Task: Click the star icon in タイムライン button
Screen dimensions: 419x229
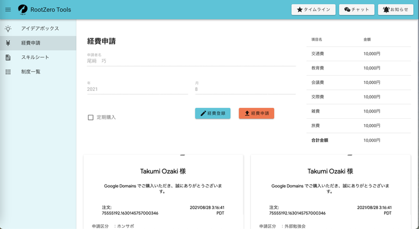Action: click(x=300, y=10)
